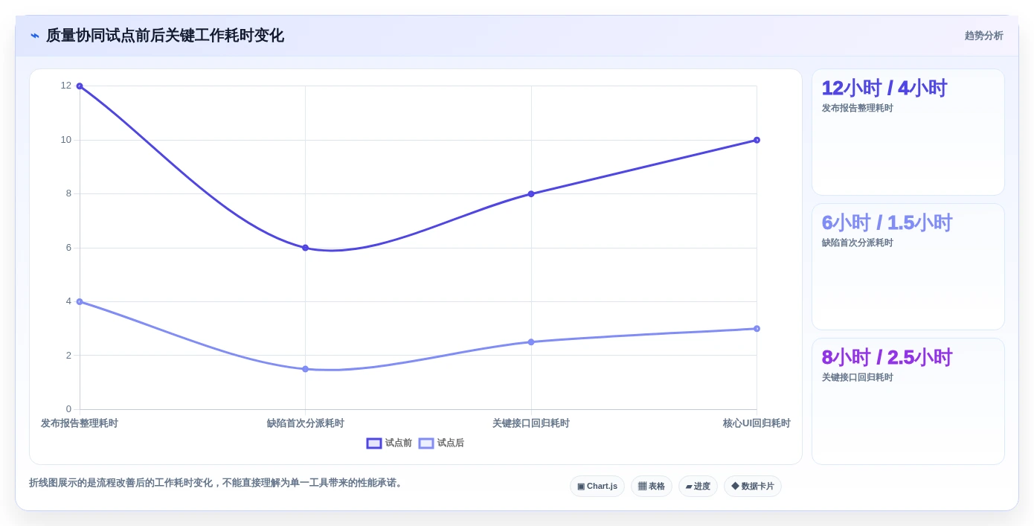Click the 试点后 data point at 缺陷首次分派耗时
1034x526 pixels.
point(305,369)
